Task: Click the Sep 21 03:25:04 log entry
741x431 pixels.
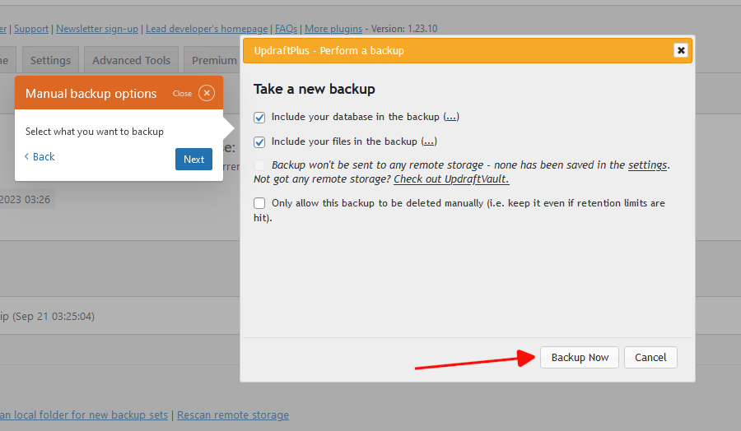Action: click(x=47, y=317)
